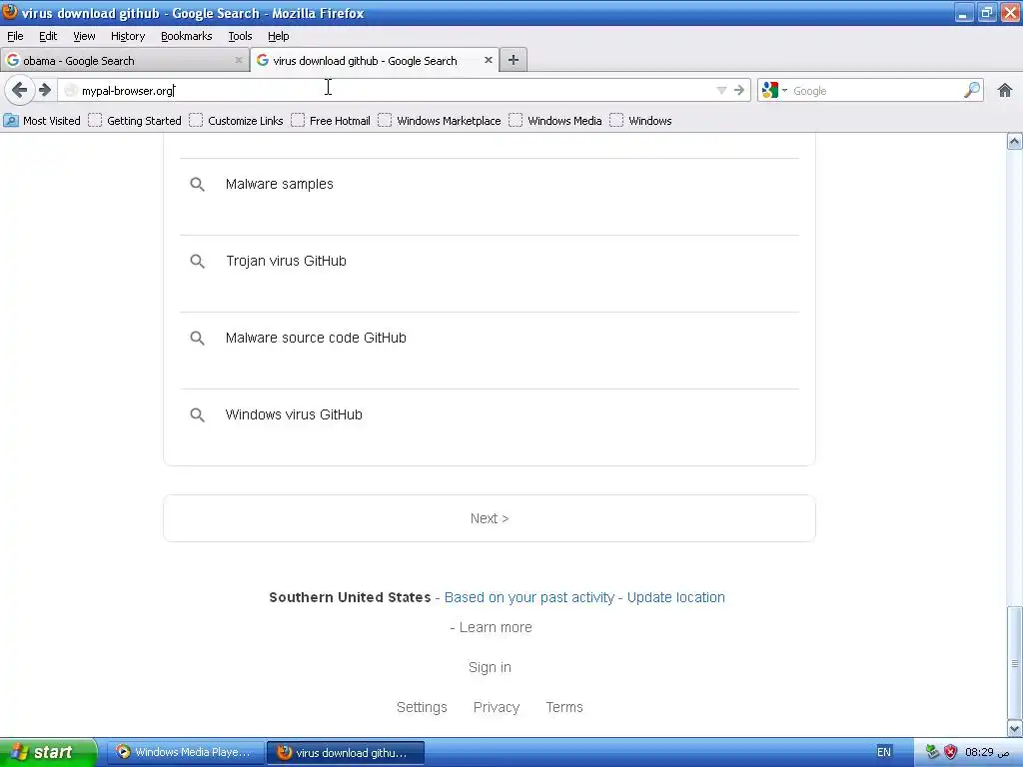Click the Malware samples related search

pyautogui.click(x=280, y=184)
